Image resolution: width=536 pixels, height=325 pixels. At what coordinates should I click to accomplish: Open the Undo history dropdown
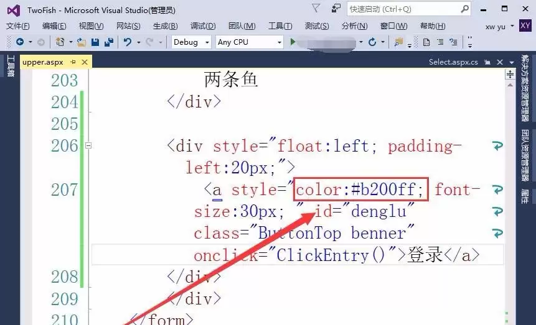[x=138, y=42]
